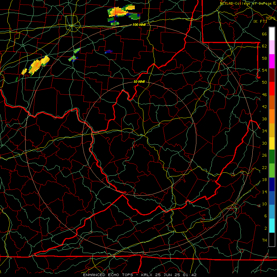Click the '34' legend value
Viewport: 277px width, 277px height.
(264, 131)
